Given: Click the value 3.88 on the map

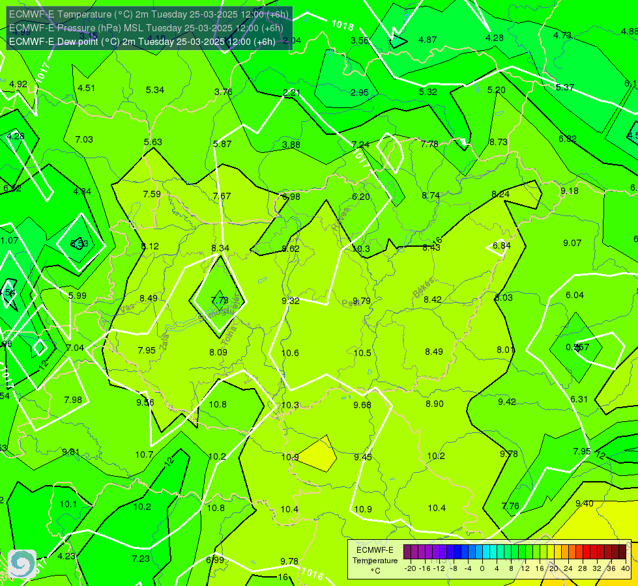Looking at the screenshot, I should (291, 145).
